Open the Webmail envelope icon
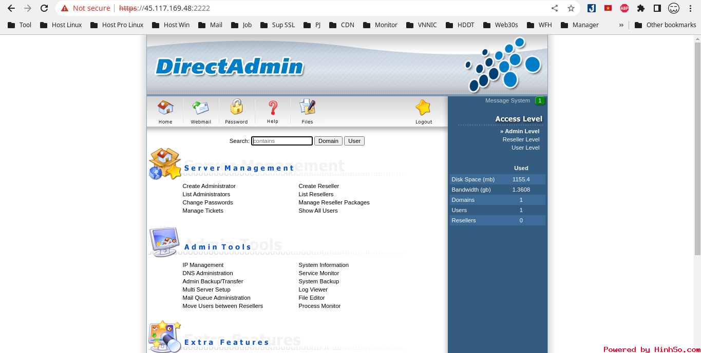 (x=201, y=108)
